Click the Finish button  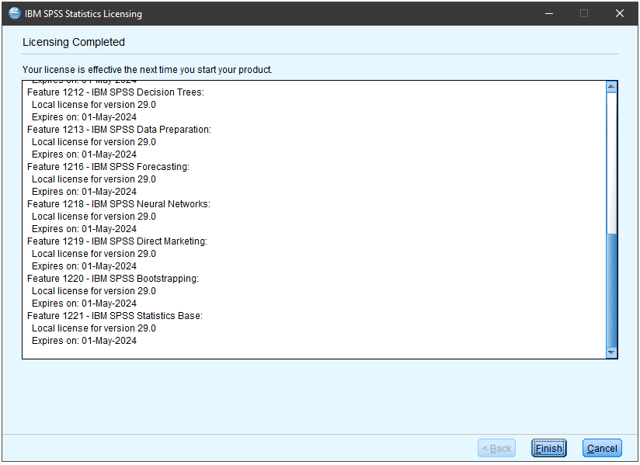548,448
